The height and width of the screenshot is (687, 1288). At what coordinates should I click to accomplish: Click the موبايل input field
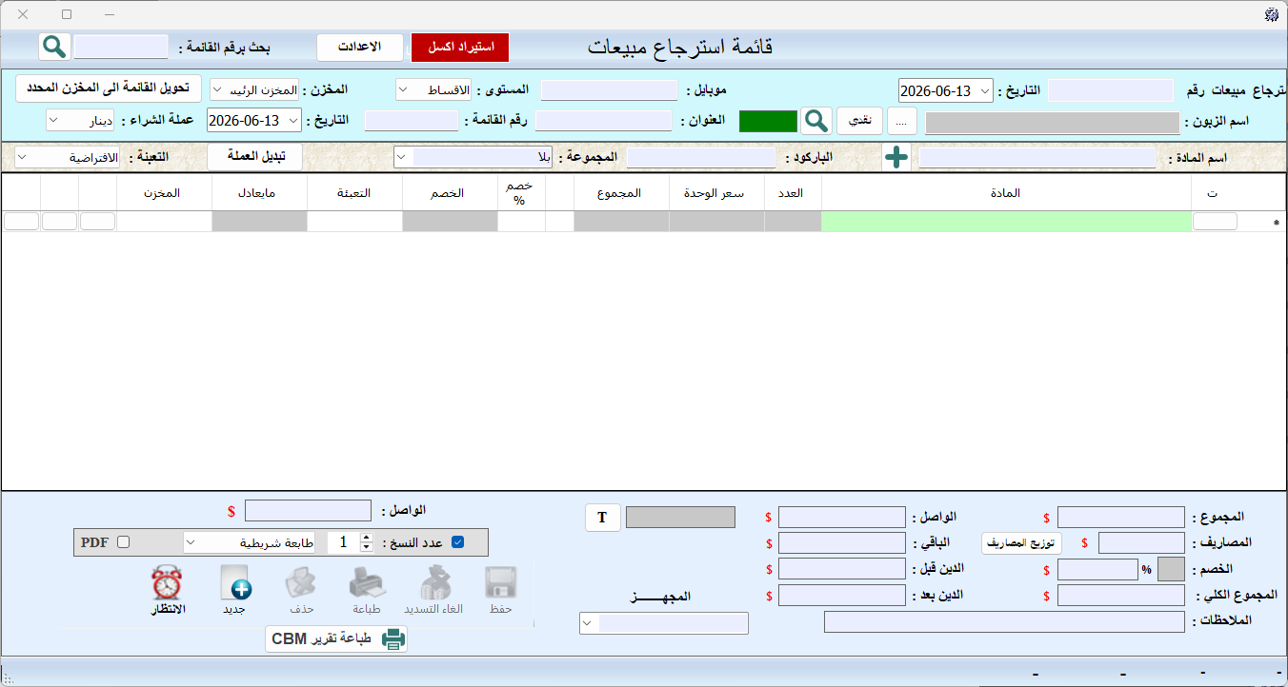pos(610,90)
